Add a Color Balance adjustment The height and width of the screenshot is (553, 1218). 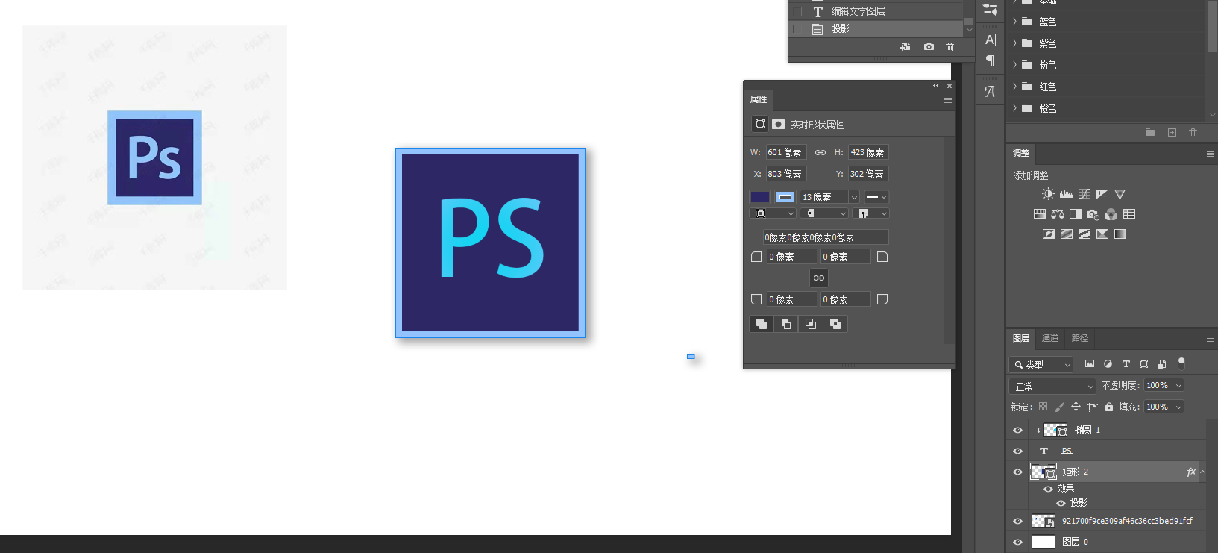click(x=1058, y=214)
